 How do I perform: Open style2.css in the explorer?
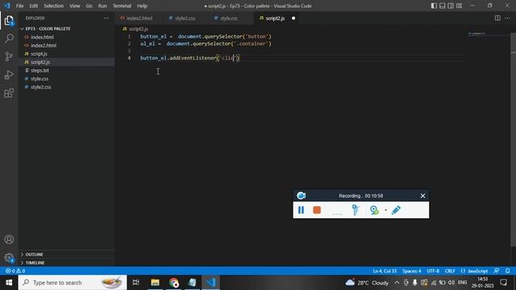[41, 87]
